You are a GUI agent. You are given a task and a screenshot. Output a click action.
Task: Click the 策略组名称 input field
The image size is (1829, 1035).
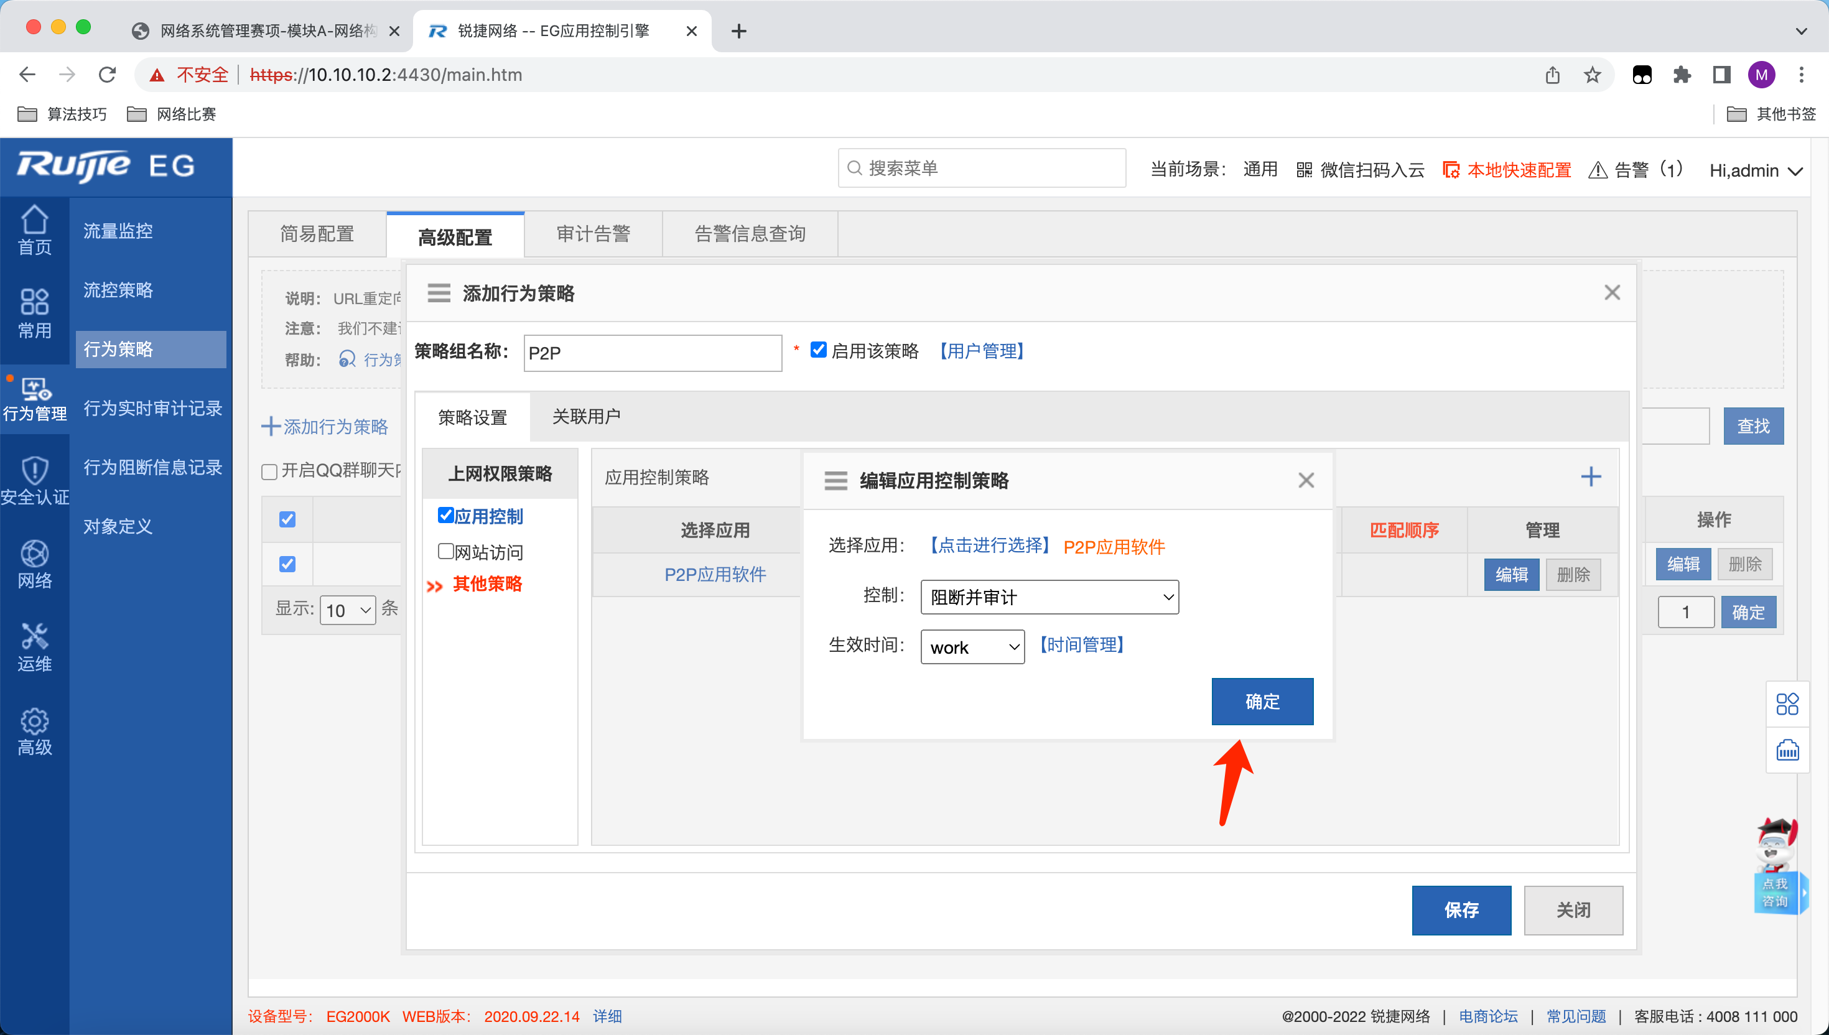(652, 353)
